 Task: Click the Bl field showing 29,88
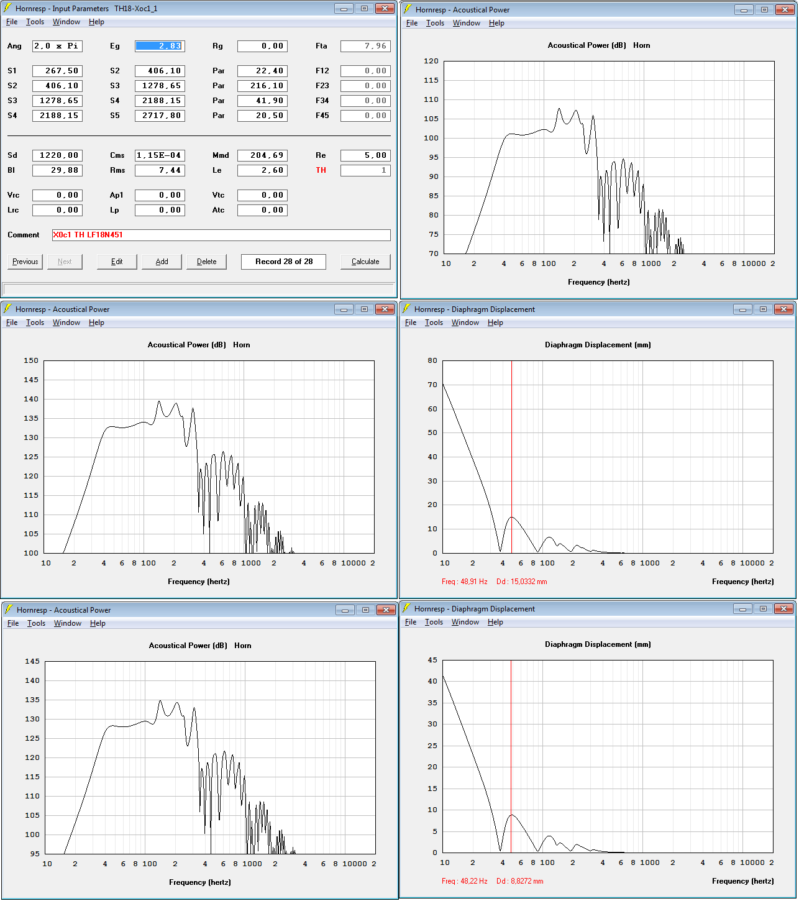[57, 170]
